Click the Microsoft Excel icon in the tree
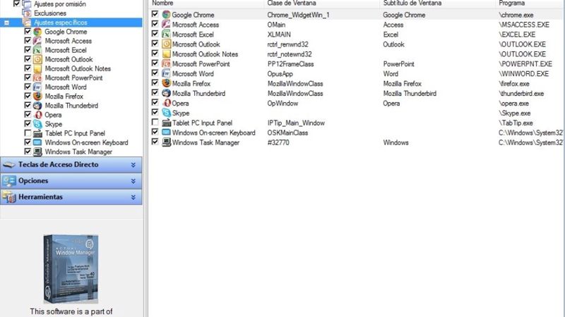 (x=37, y=50)
